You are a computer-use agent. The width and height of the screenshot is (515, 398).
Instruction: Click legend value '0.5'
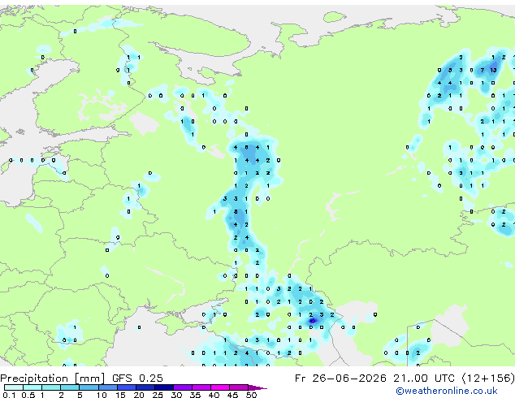(x=28, y=395)
